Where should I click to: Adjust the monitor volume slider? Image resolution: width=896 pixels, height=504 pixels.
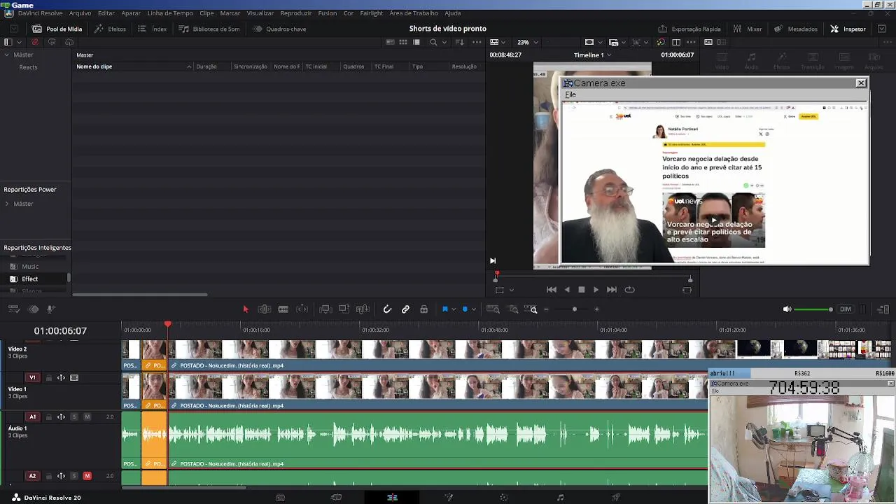tap(813, 309)
